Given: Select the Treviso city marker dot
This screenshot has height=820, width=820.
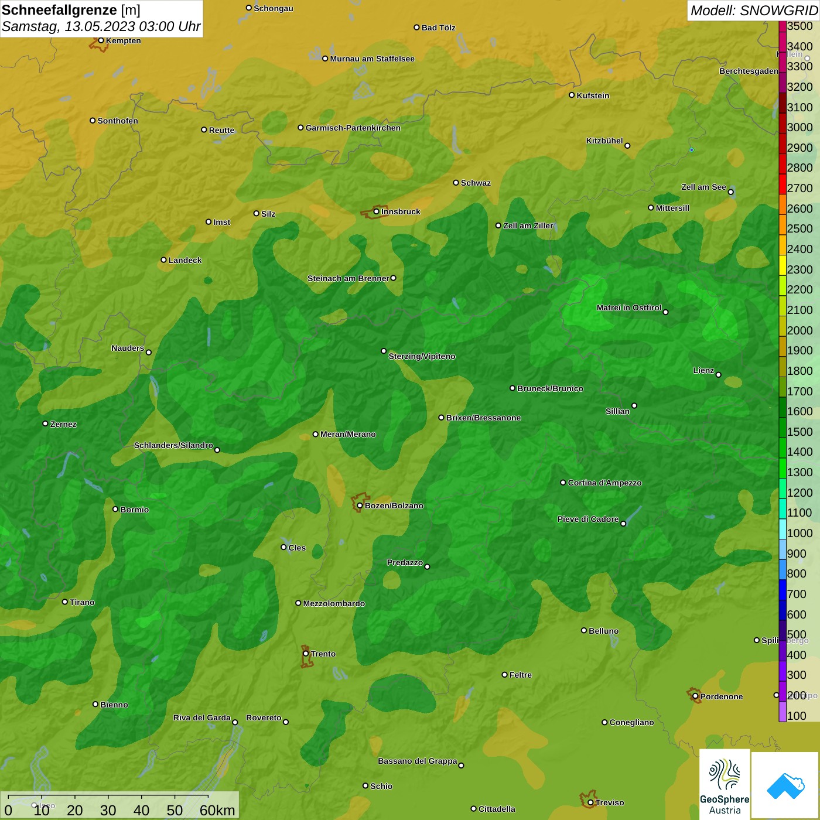Looking at the screenshot, I should pyautogui.click(x=590, y=802).
